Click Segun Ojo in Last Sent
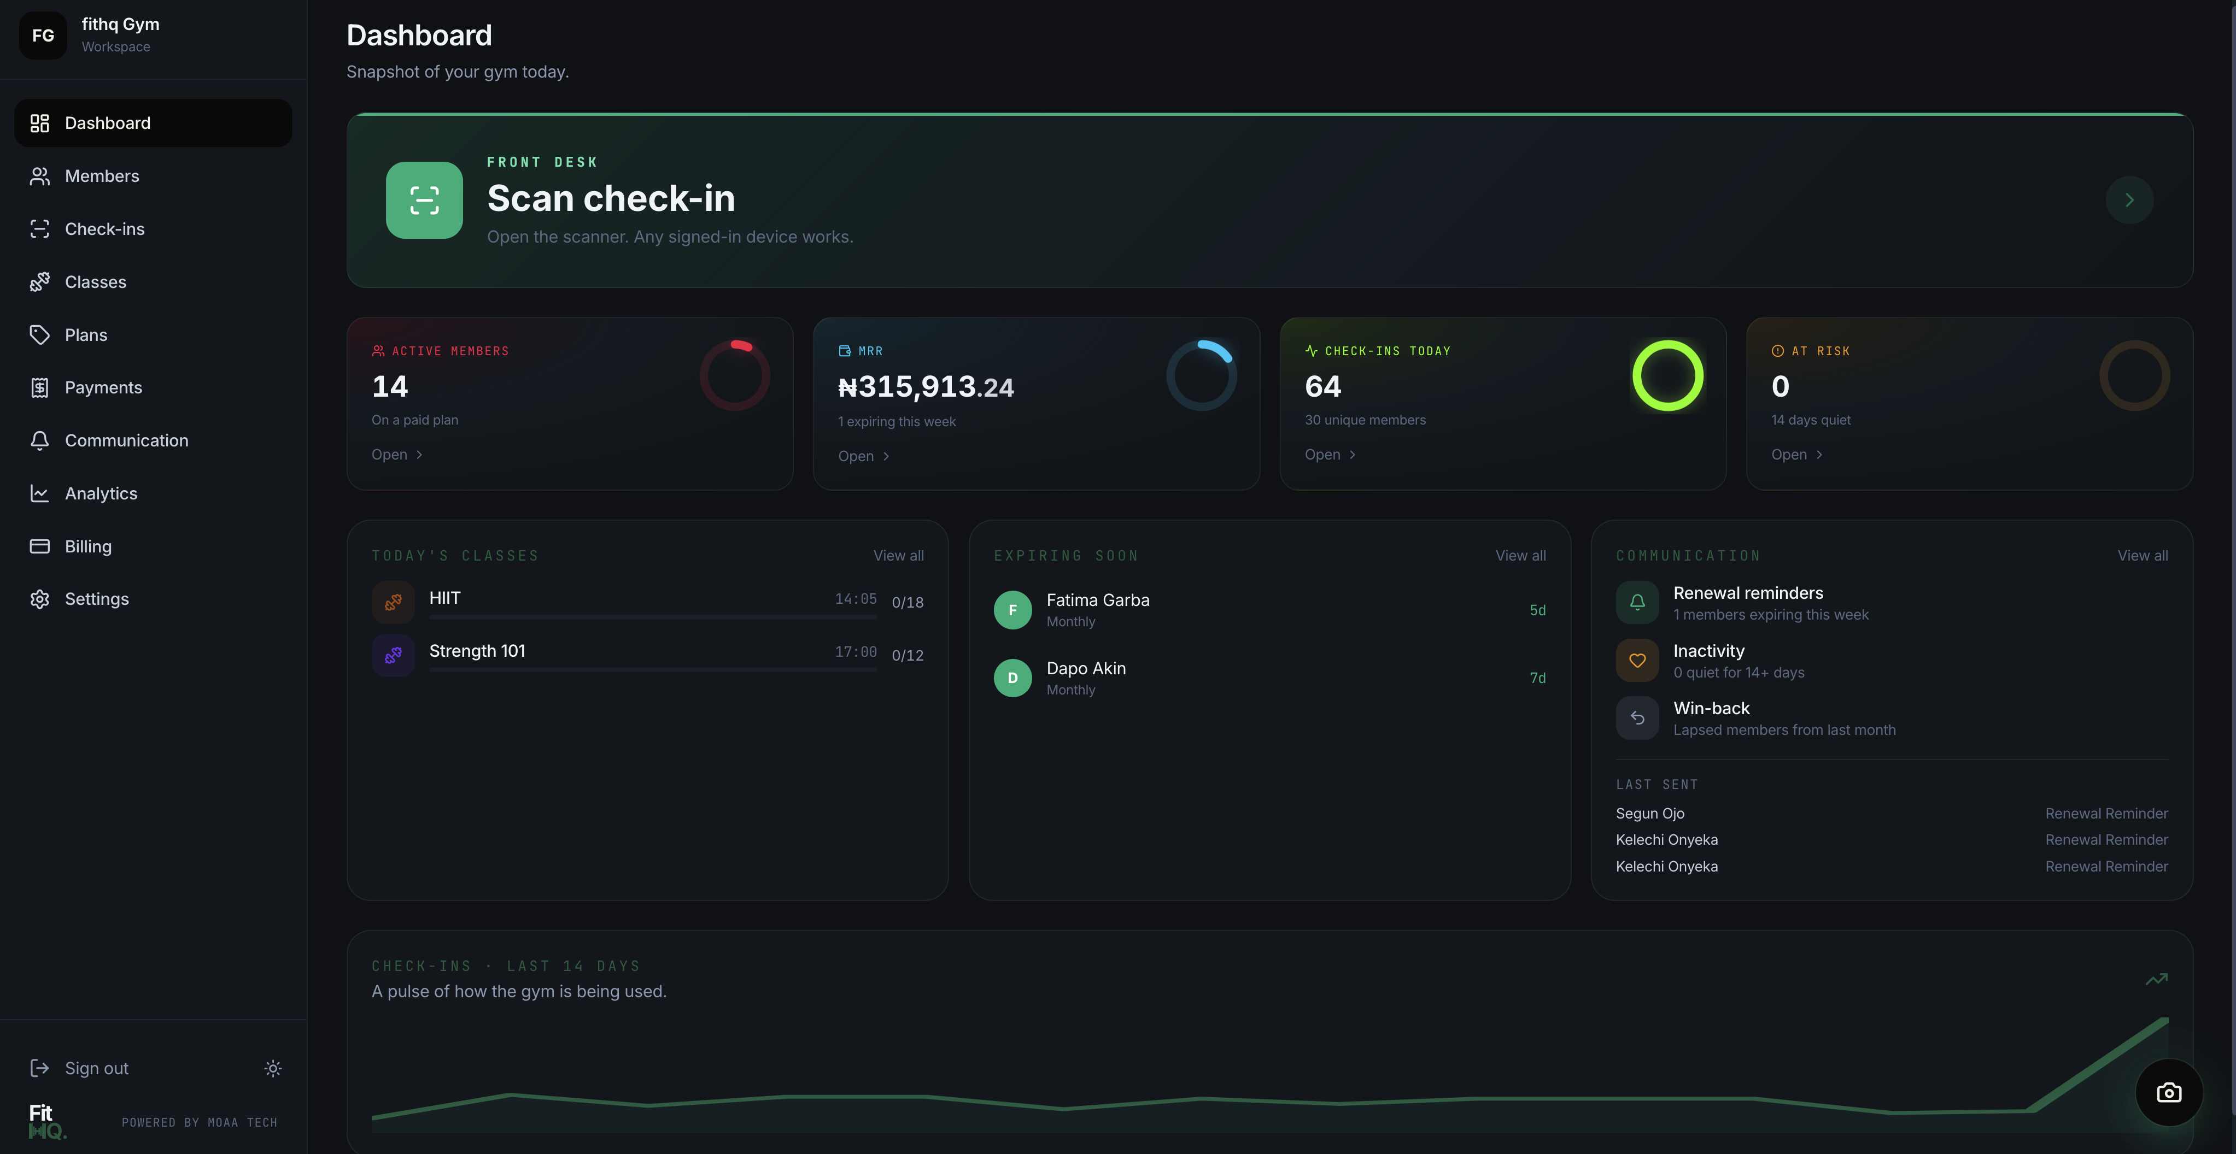The width and height of the screenshot is (2236, 1154). tap(1649, 814)
